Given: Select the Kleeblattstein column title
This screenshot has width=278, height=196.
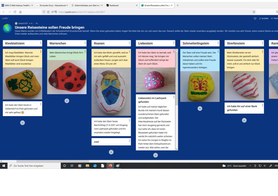Looking at the screenshot, I should tap(15, 43).
